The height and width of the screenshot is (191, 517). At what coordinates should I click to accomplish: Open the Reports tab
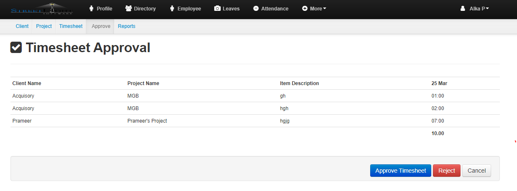[x=126, y=26]
